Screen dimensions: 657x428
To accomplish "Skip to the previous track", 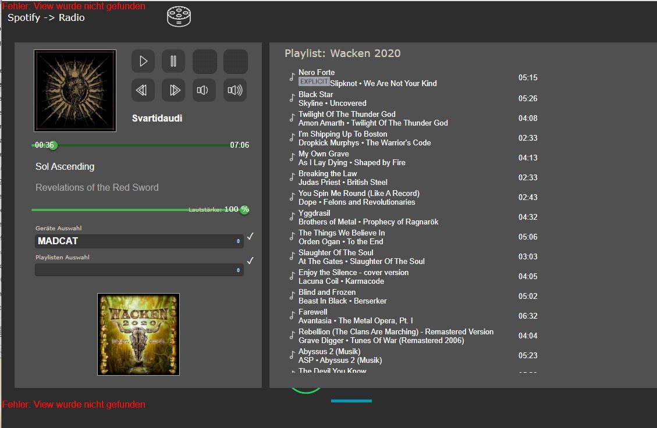I will pyautogui.click(x=143, y=90).
